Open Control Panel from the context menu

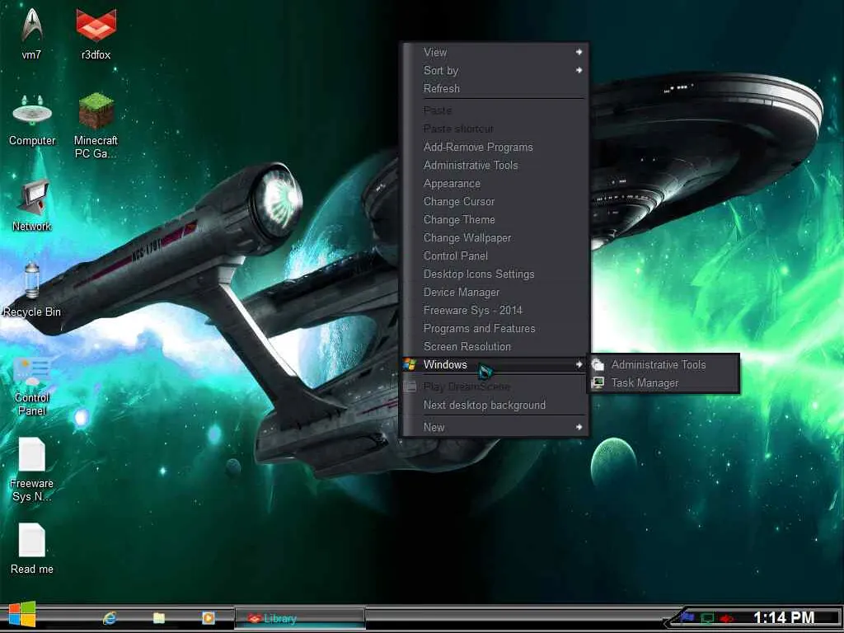[x=495, y=256]
